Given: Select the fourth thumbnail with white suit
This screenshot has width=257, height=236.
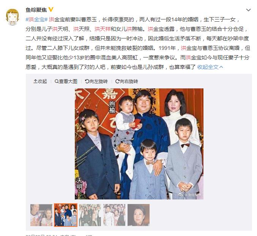Looking at the screenshot, I should coord(114,215).
